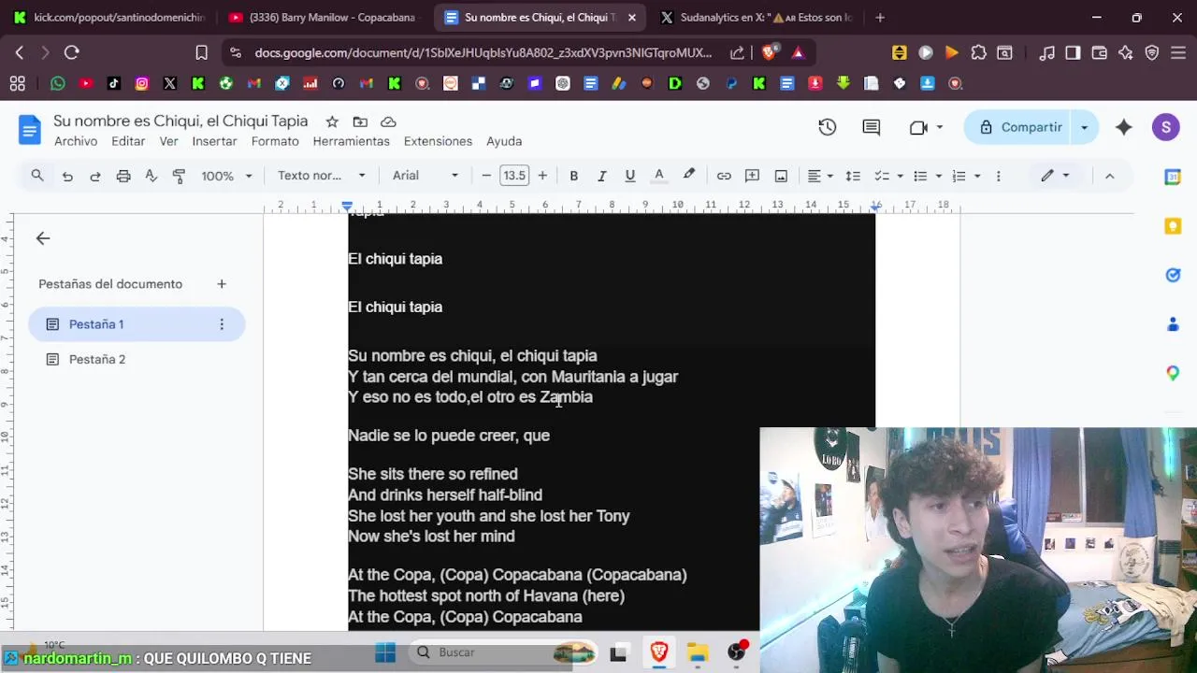This screenshot has width=1197, height=673.
Task: Toggle the numbered list button
Action: click(959, 176)
